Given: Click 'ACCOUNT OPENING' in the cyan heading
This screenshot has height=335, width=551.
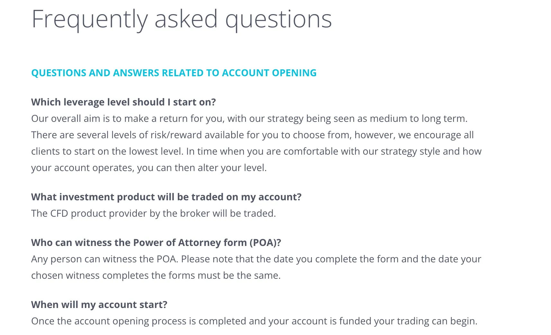Looking at the screenshot, I should (x=269, y=73).
